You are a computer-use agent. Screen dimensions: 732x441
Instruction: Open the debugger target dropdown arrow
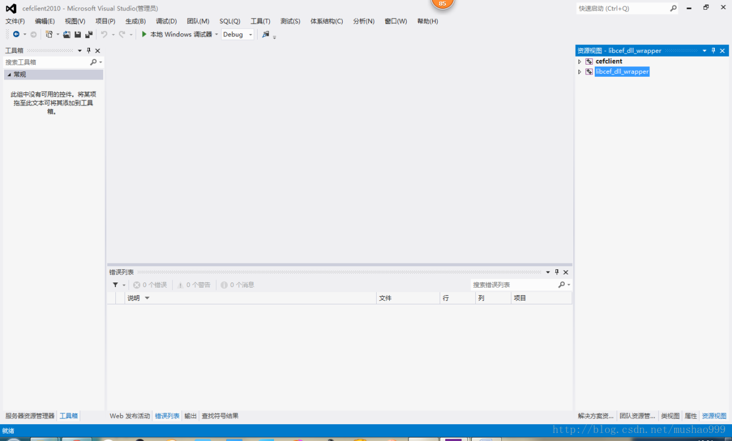pyautogui.click(x=217, y=35)
